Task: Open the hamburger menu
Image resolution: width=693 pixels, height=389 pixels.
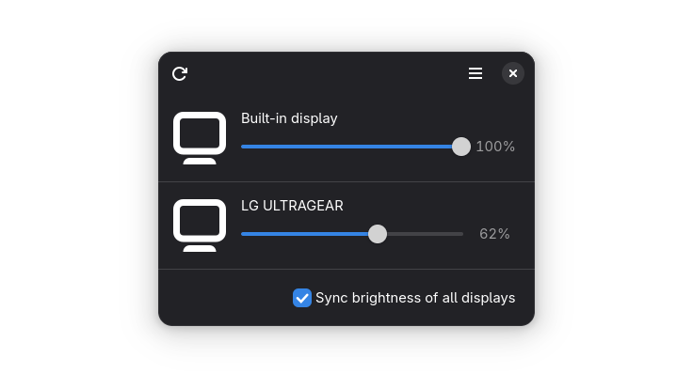Action: tap(475, 73)
